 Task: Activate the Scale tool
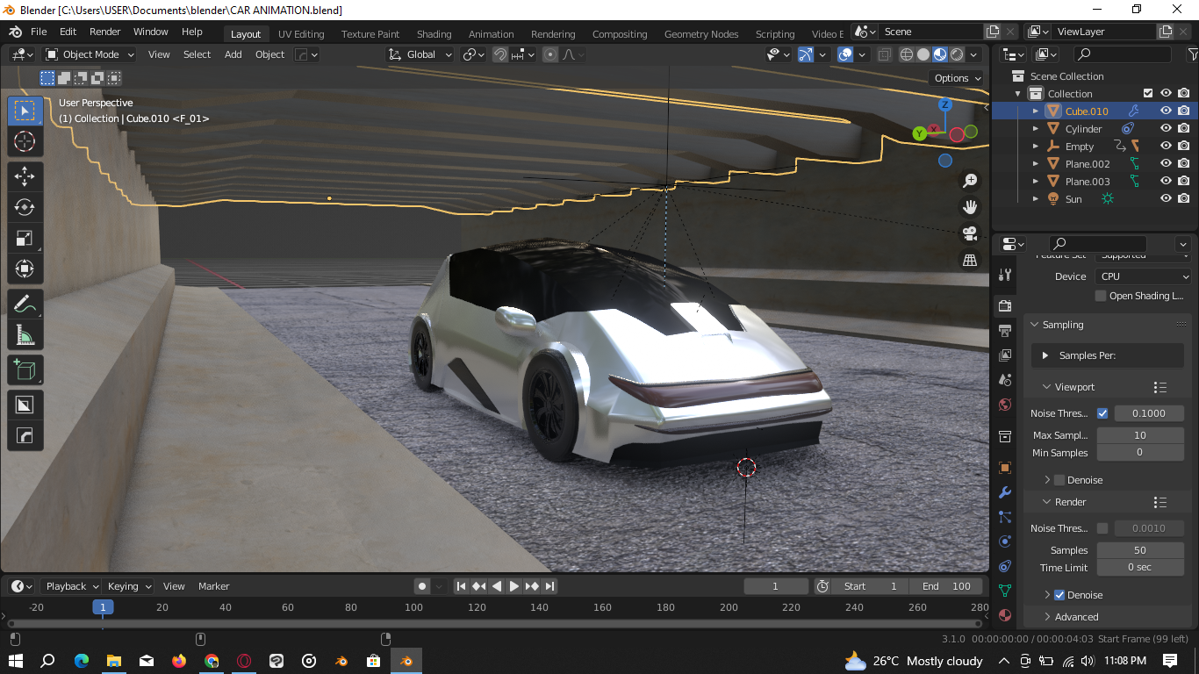tap(25, 238)
